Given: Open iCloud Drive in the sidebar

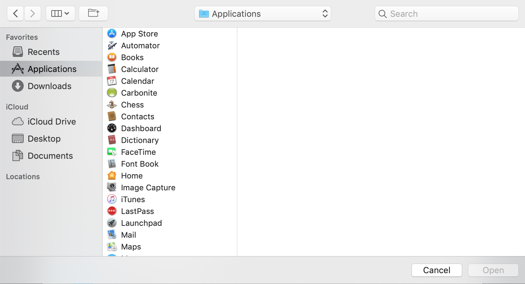Looking at the screenshot, I should pyautogui.click(x=52, y=122).
